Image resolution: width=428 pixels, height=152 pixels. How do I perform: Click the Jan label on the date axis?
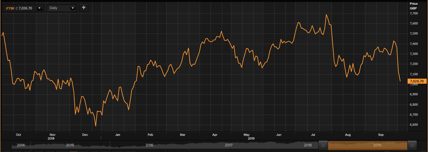pyautogui.click(x=118, y=135)
